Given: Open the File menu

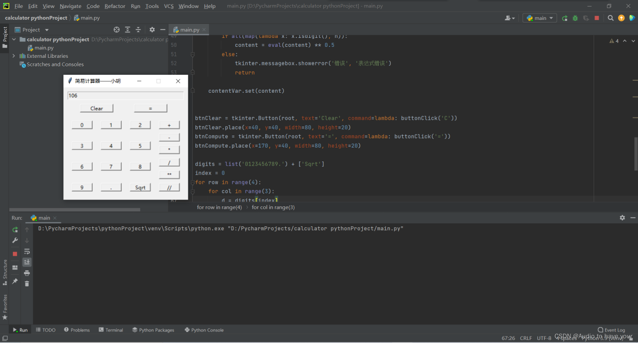Looking at the screenshot, I should [18, 6].
